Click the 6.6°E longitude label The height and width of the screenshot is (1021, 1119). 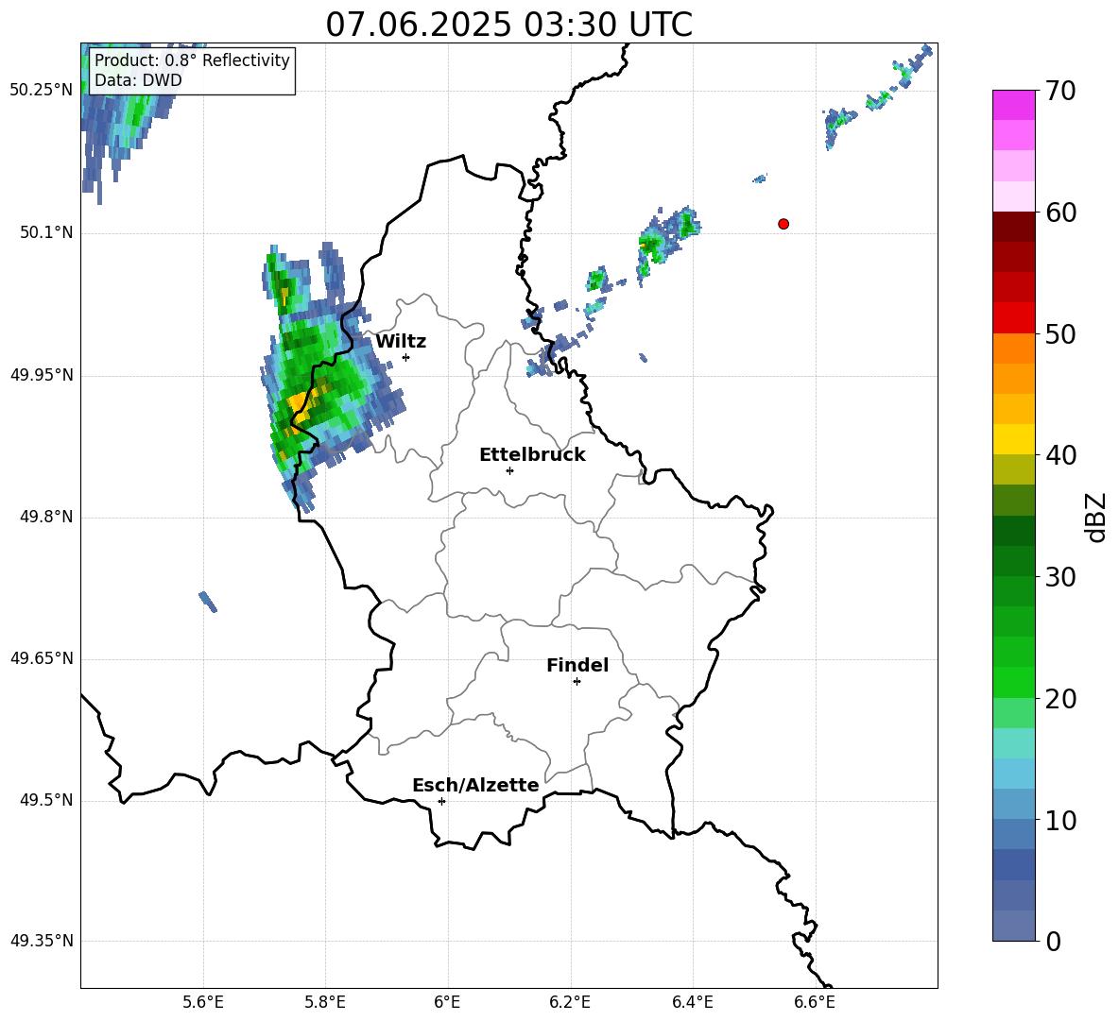pyautogui.click(x=815, y=1002)
